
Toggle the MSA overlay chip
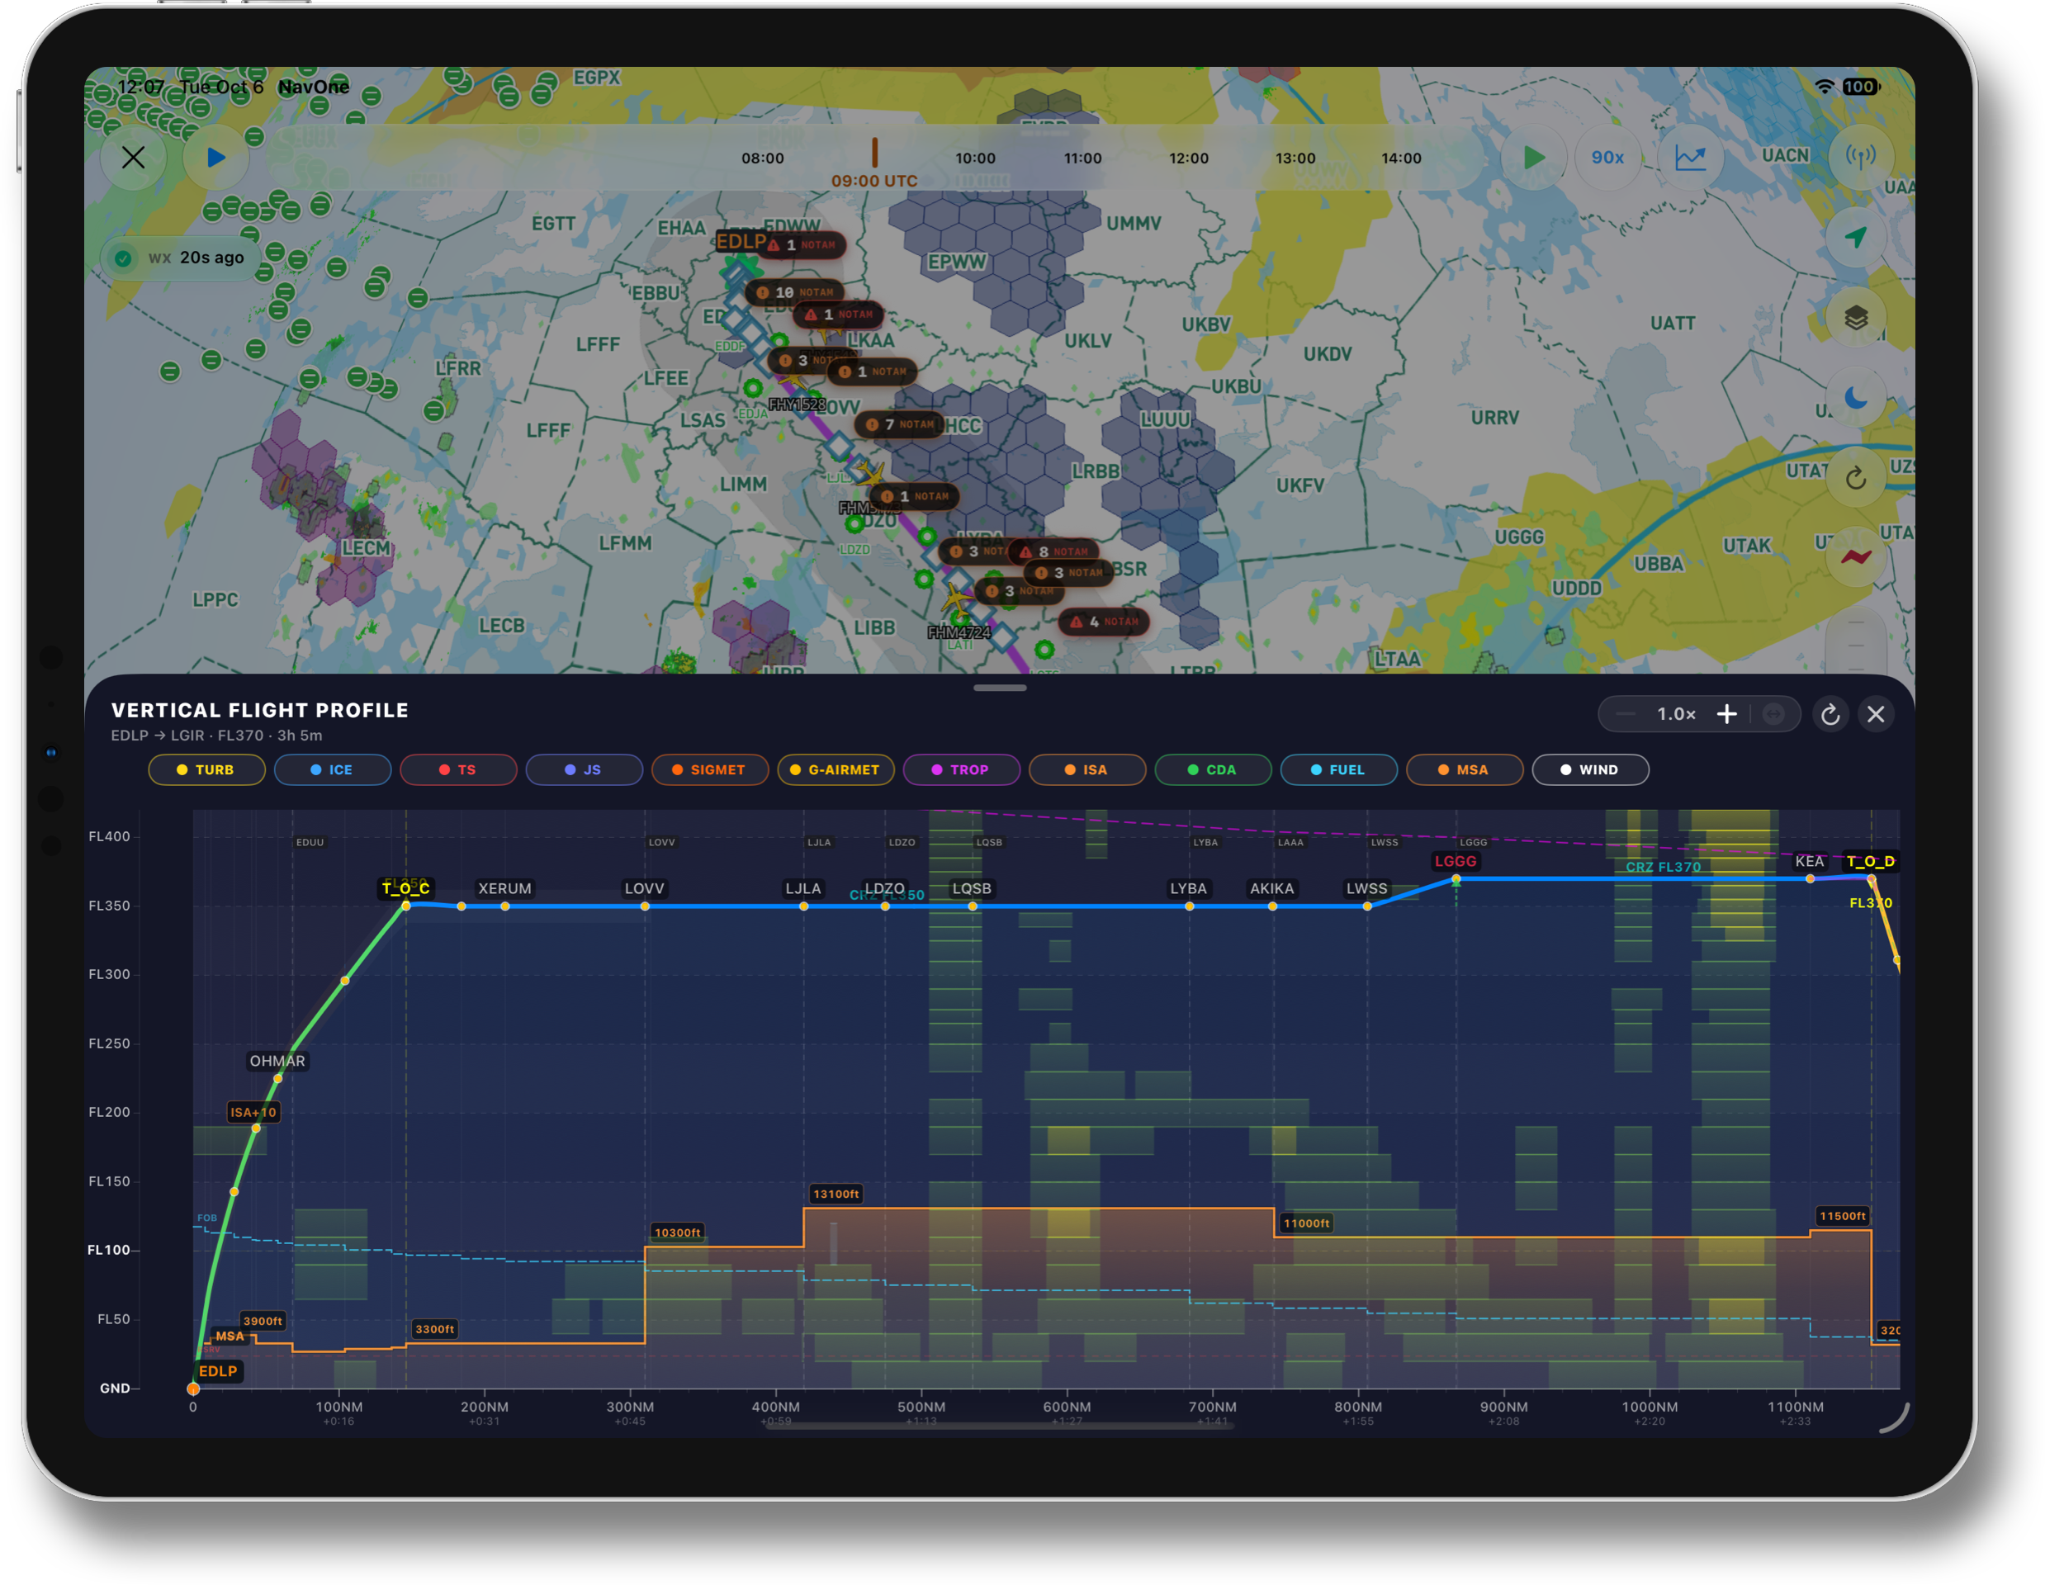click(x=1465, y=769)
